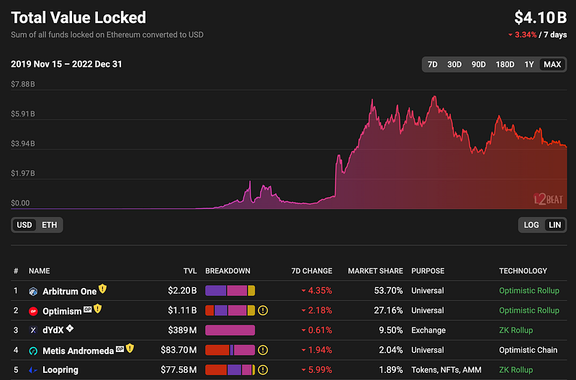The image size is (576, 380).
Task: Click the $77.58M TVL value
Action: click(x=179, y=370)
